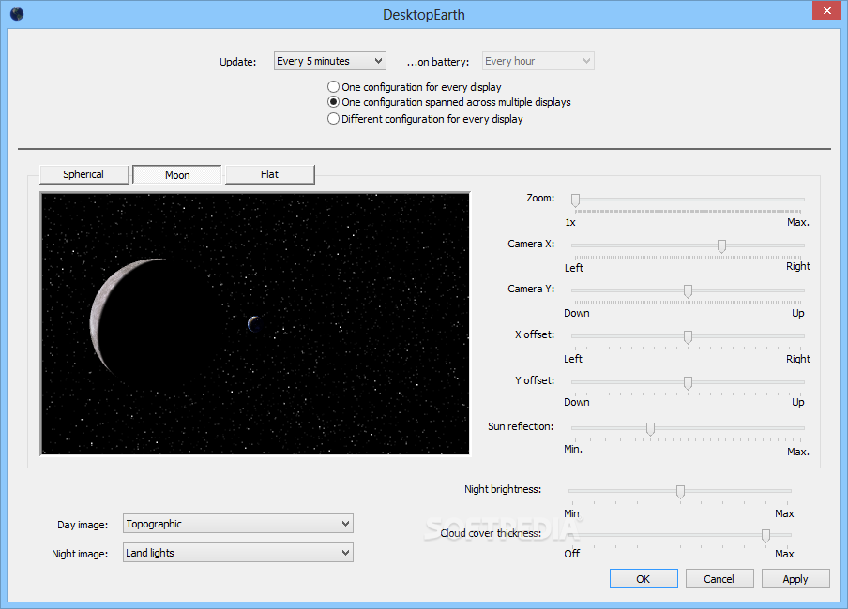
Task: Click the Y offset slider handle
Action: (688, 383)
